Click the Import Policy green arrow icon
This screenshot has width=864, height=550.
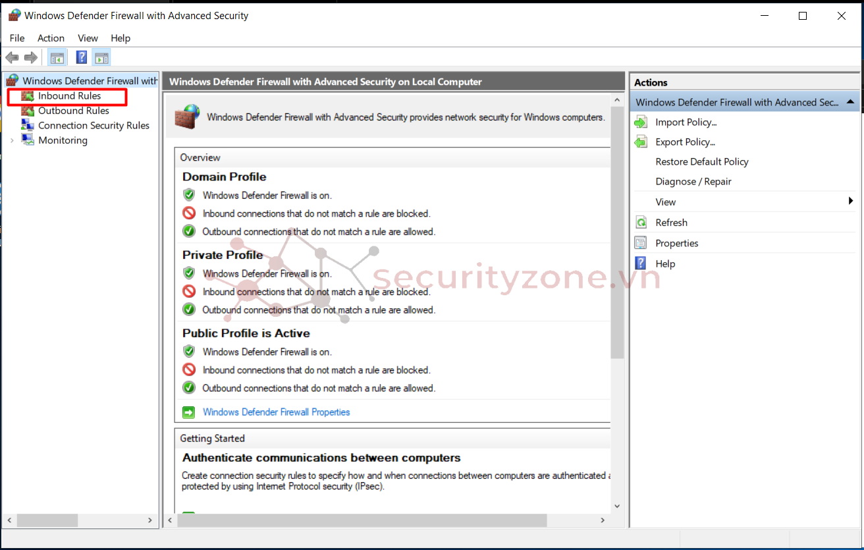(x=641, y=123)
